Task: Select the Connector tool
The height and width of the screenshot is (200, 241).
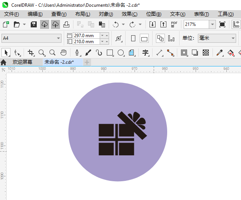Action: 170,53
